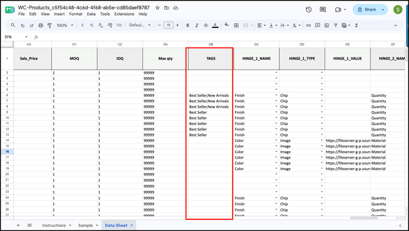Open the fill color picker

pos(226,25)
